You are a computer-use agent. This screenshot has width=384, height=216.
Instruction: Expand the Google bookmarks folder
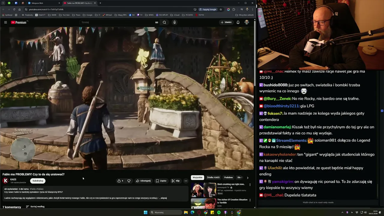[x=88, y=15]
